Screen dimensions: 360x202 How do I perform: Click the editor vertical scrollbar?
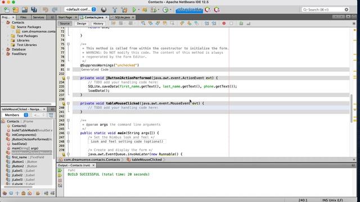pyautogui.click(x=351, y=108)
